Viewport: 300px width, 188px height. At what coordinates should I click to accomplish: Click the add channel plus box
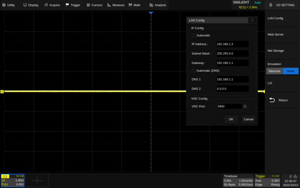tap(37, 180)
